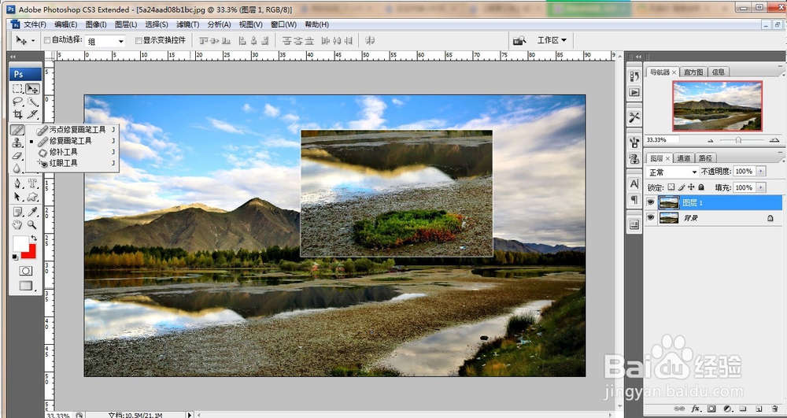Enable 自动选择 checkbox

(47, 40)
